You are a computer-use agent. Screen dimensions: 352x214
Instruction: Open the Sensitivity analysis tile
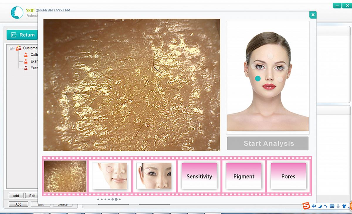(x=199, y=176)
